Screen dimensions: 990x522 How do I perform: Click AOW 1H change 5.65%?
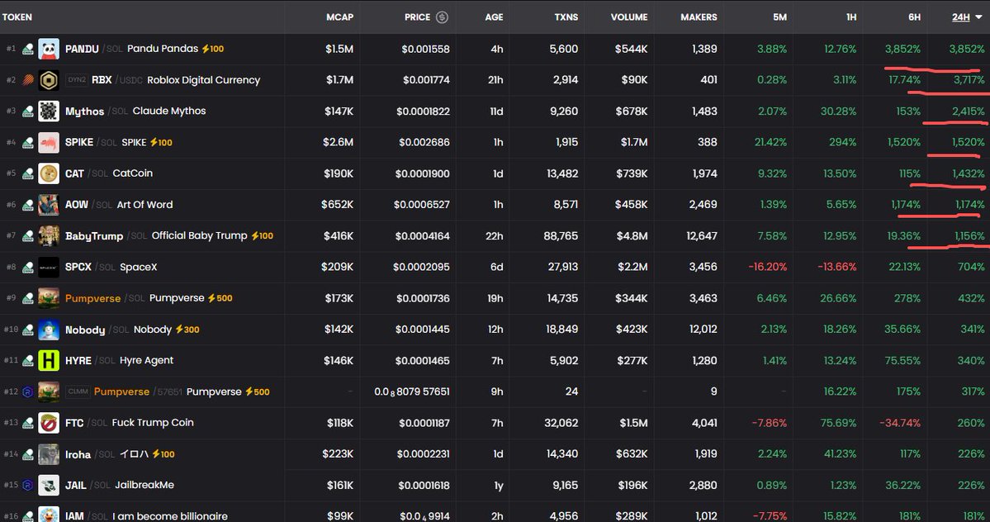pyautogui.click(x=841, y=205)
